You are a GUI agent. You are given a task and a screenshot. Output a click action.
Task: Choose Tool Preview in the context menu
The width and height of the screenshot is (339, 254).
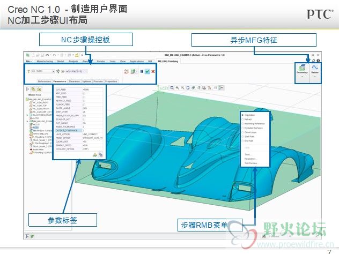[251, 163]
